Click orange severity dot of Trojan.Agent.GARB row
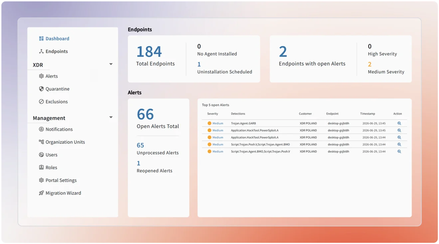The image size is (439, 244). [210, 123]
